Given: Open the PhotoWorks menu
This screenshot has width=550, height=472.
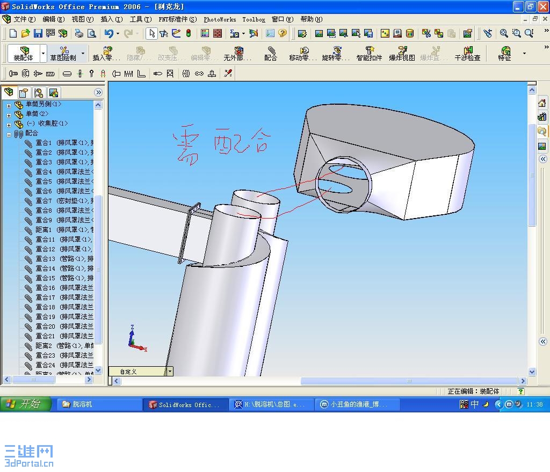Looking at the screenshot, I should coord(220,19).
